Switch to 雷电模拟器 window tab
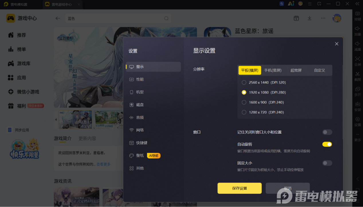The width and height of the screenshot is (363, 207). point(19,4)
